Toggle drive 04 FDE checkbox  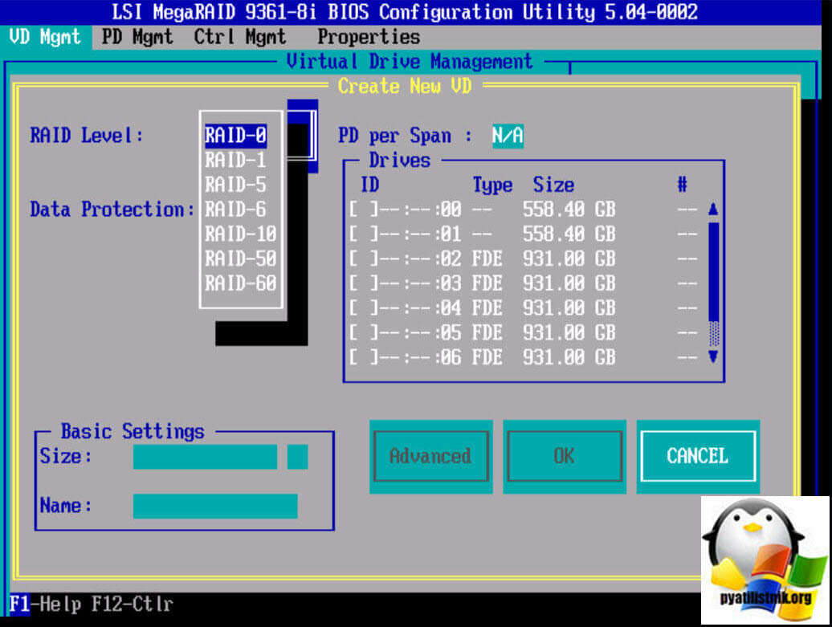364,308
